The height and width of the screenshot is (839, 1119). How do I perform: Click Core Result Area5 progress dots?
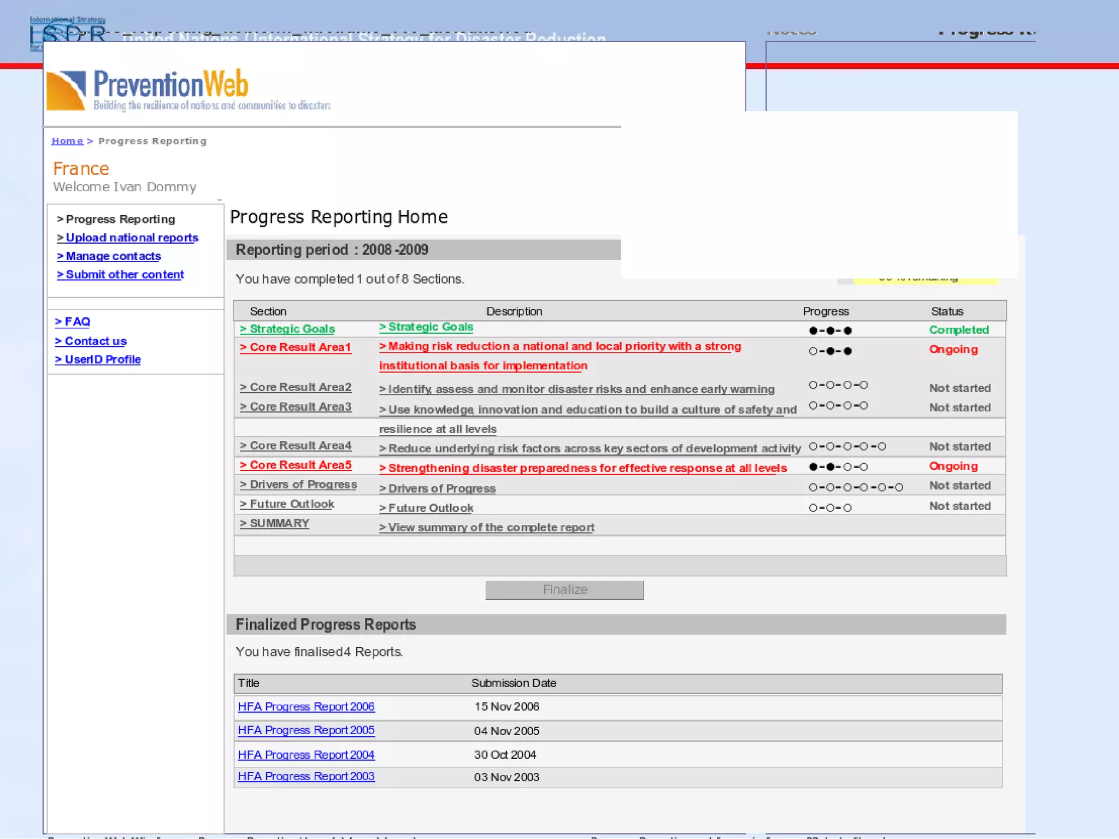point(838,467)
